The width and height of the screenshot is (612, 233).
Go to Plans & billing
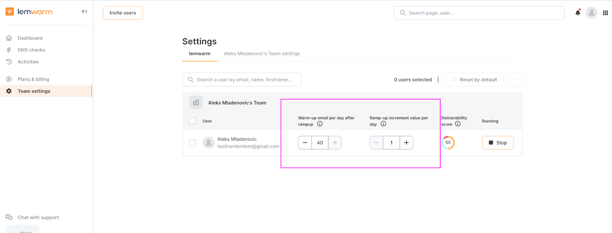point(33,79)
